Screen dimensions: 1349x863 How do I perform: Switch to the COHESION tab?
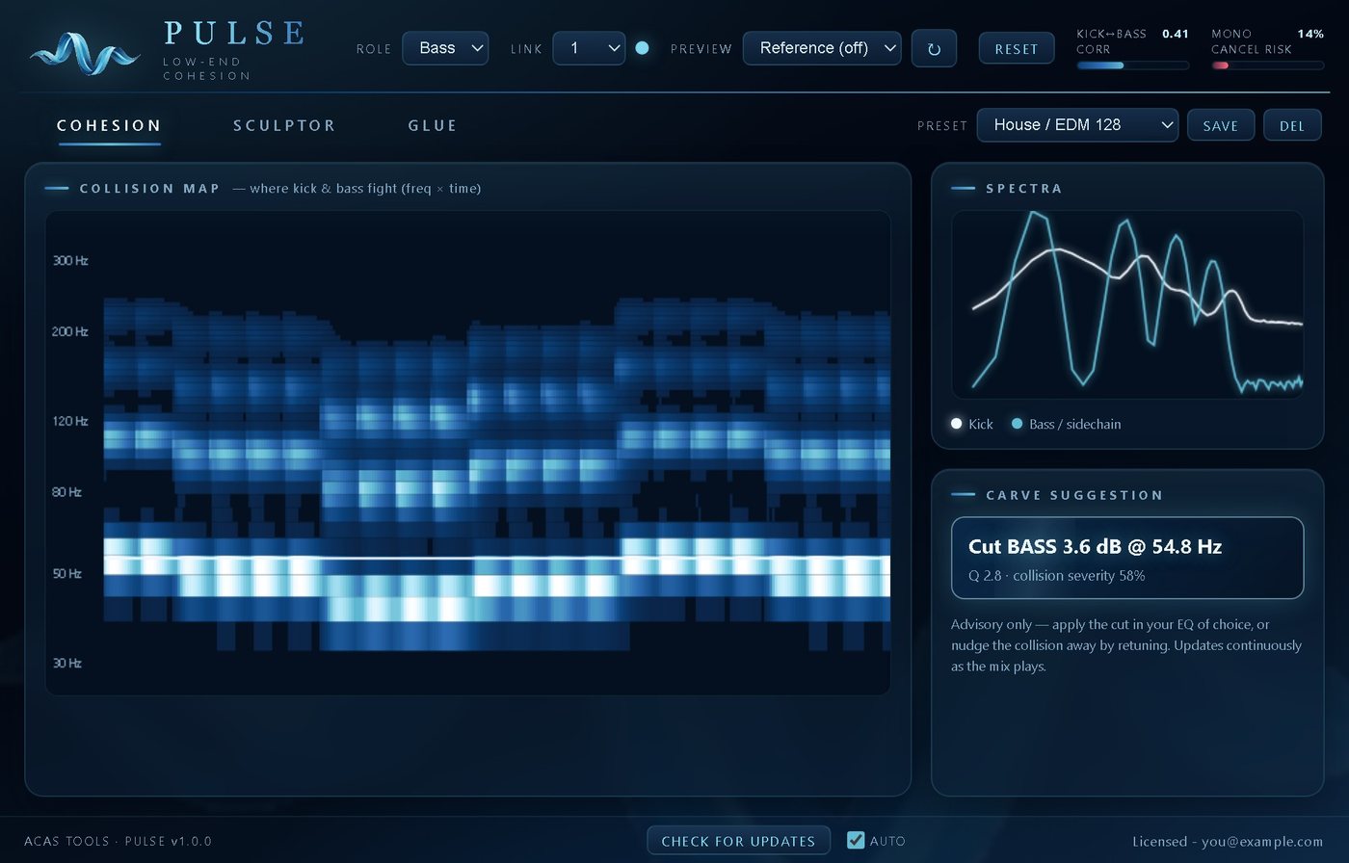(x=109, y=125)
